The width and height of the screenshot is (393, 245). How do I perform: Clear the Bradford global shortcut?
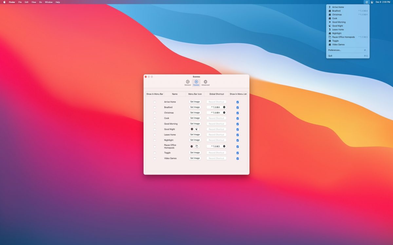pyautogui.click(x=224, y=107)
